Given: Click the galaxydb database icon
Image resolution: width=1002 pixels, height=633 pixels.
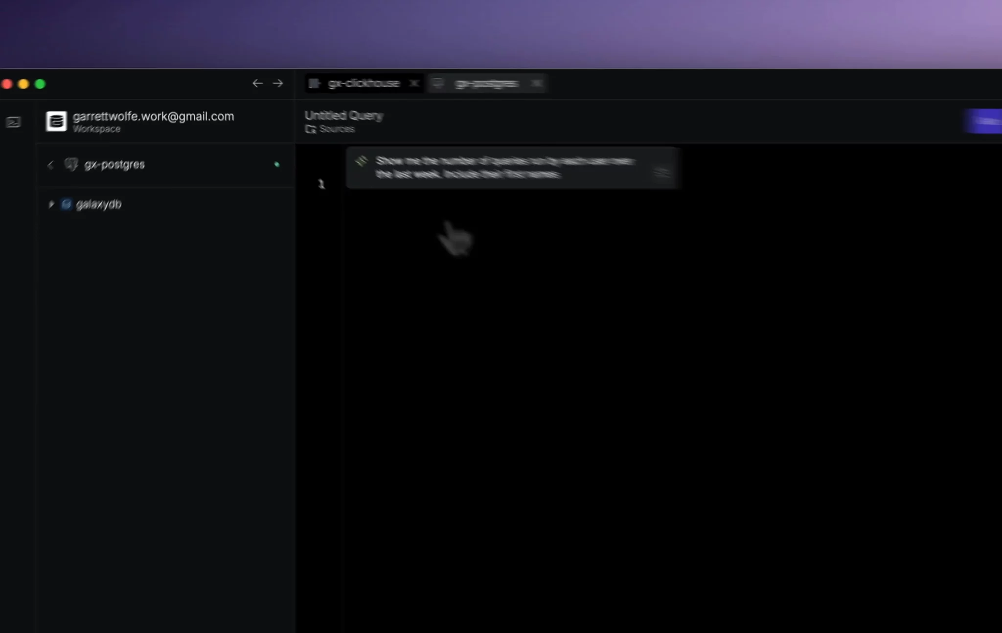Looking at the screenshot, I should [66, 204].
